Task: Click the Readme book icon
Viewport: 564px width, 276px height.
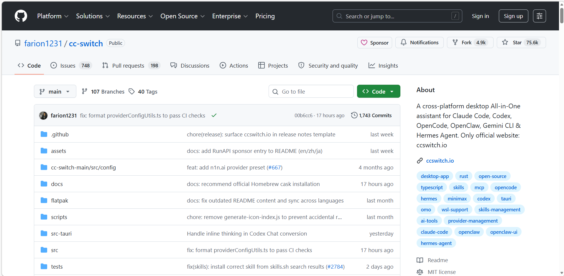Action: tap(420, 260)
